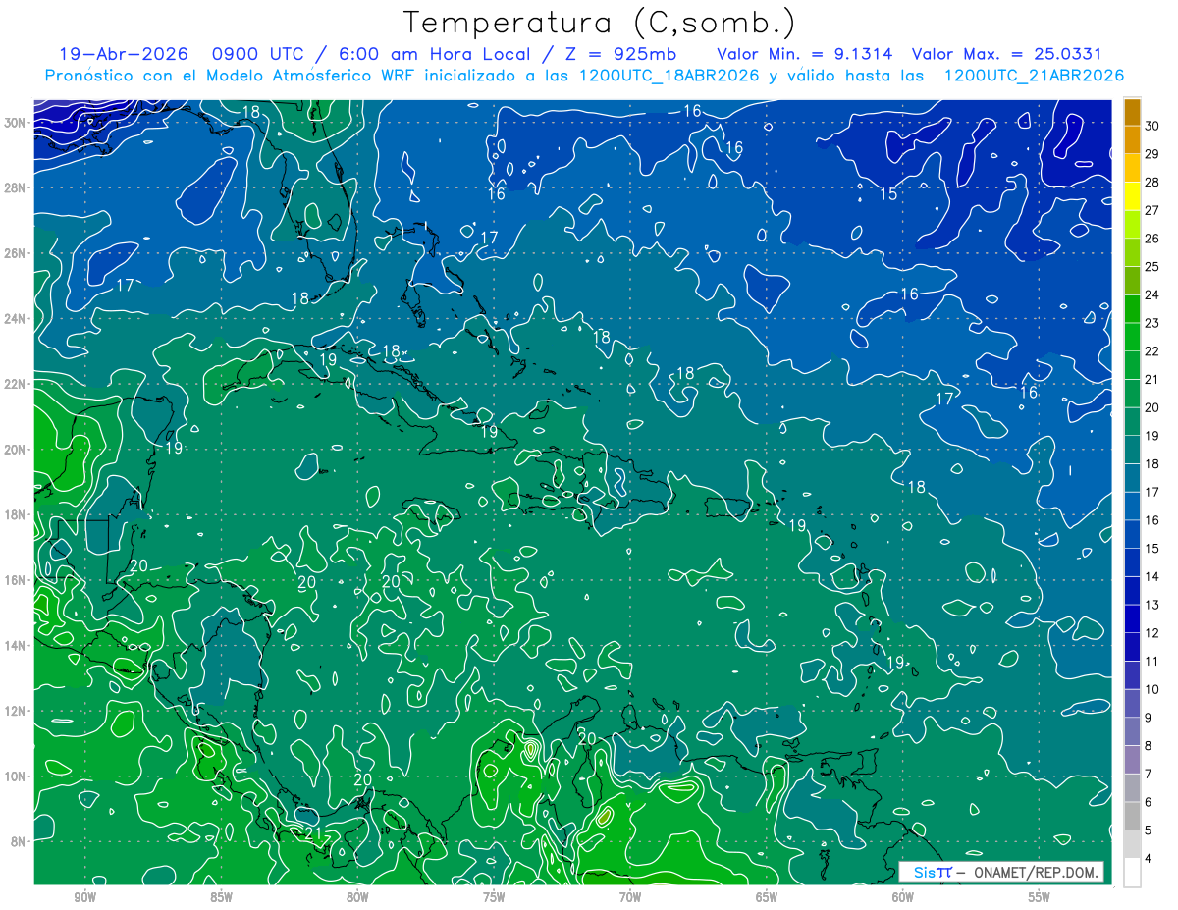Click the 90W longitude axis label
1178x910 pixels.
[84, 896]
